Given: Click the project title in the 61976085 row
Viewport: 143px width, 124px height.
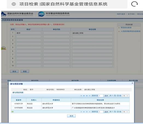Looking at the screenshot, I should [93, 108].
